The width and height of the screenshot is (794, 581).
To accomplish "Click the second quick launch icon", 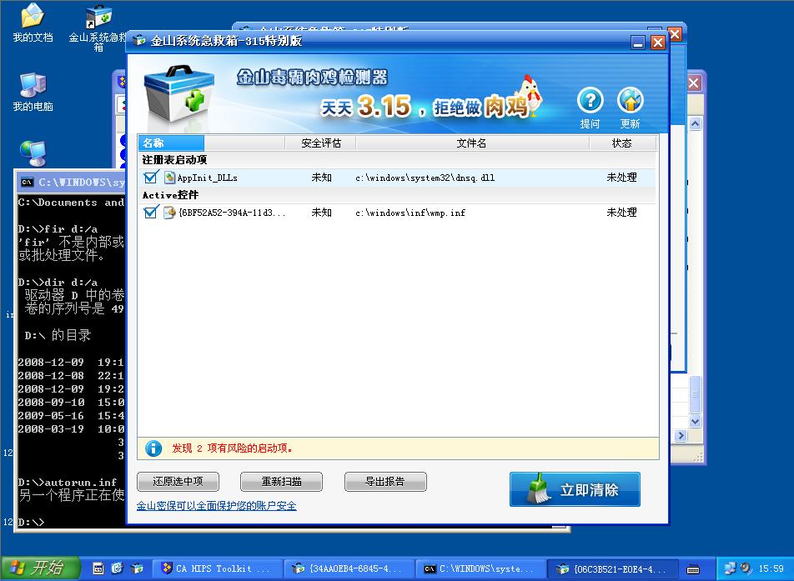I will pyautogui.click(x=118, y=568).
